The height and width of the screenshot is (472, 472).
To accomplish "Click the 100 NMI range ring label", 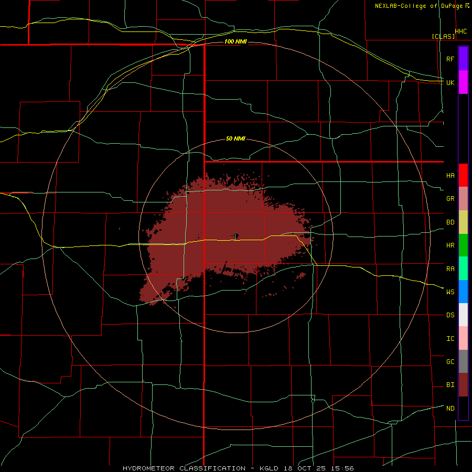I will [x=235, y=41].
